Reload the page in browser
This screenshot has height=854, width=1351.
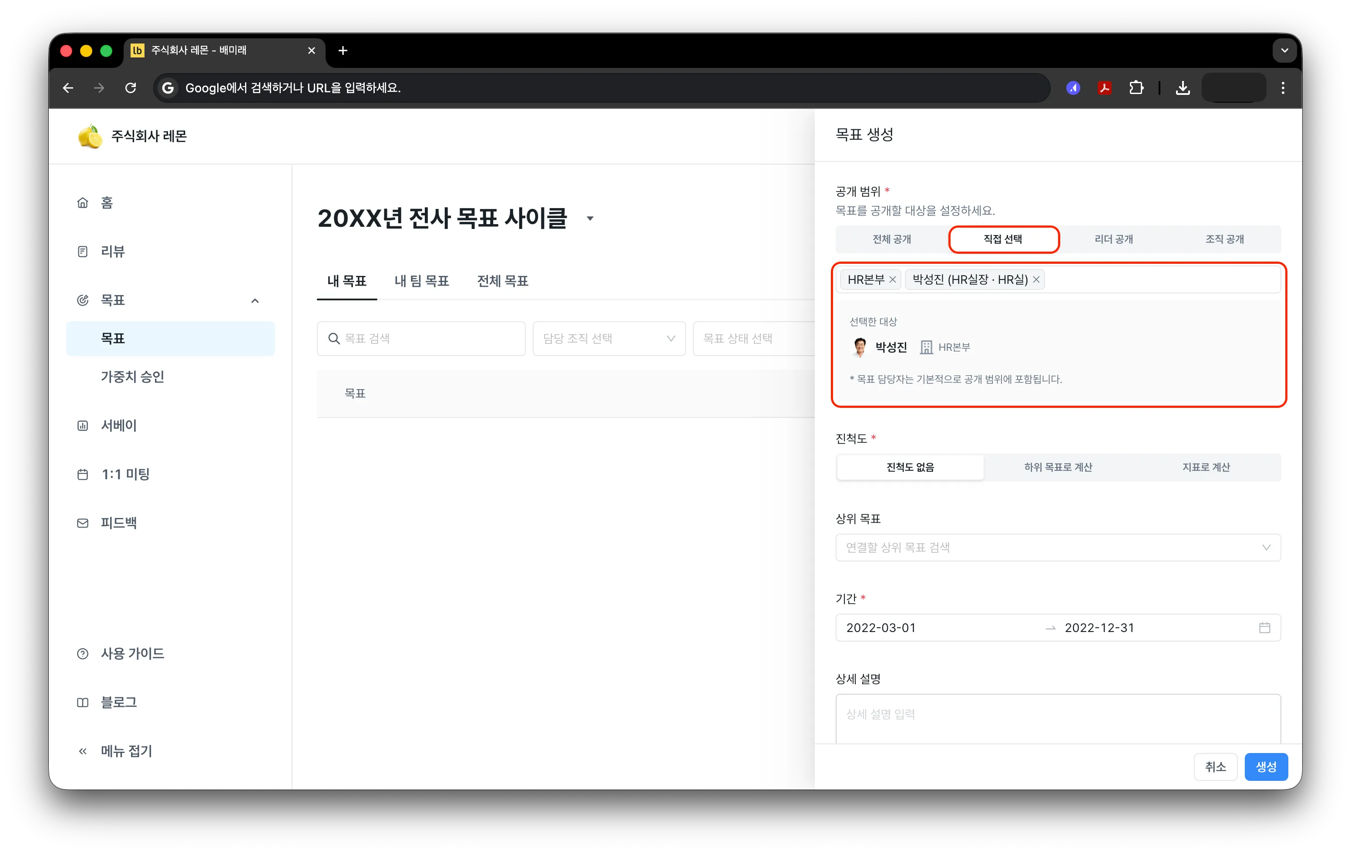(x=131, y=88)
